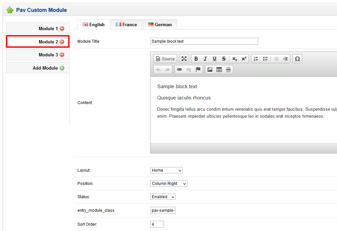Maximize the content editor

[184, 59]
